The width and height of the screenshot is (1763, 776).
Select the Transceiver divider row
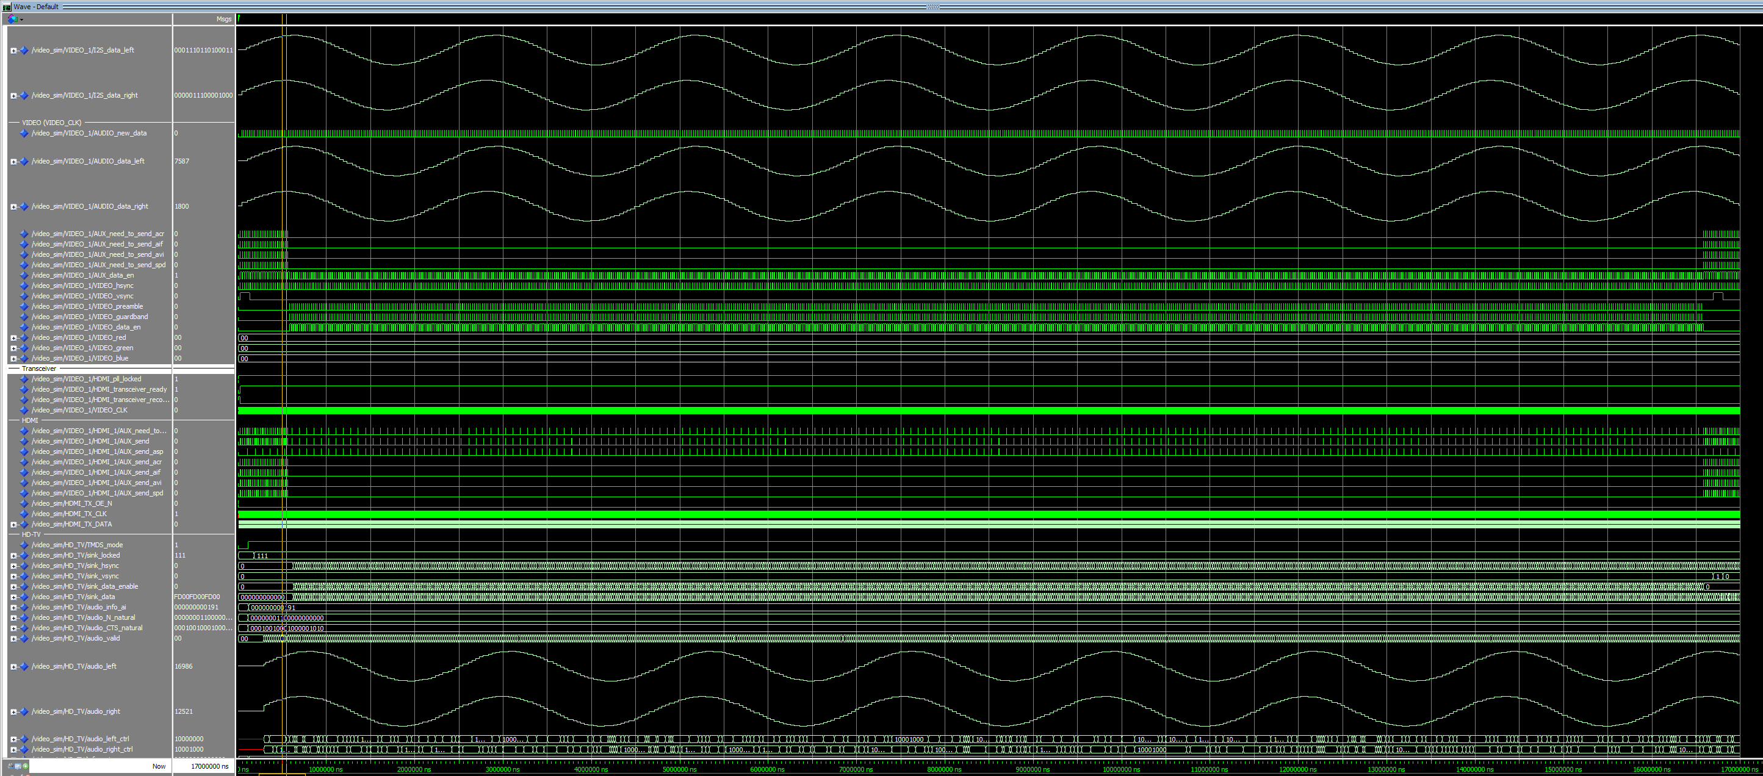click(39, 369)
